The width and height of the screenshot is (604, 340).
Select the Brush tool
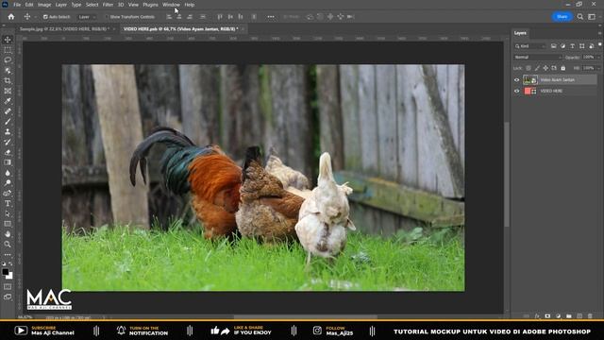[x=8, y=122]
